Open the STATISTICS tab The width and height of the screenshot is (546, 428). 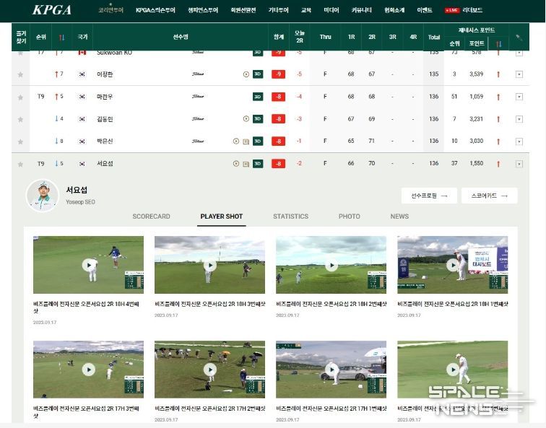coord(290,217)
